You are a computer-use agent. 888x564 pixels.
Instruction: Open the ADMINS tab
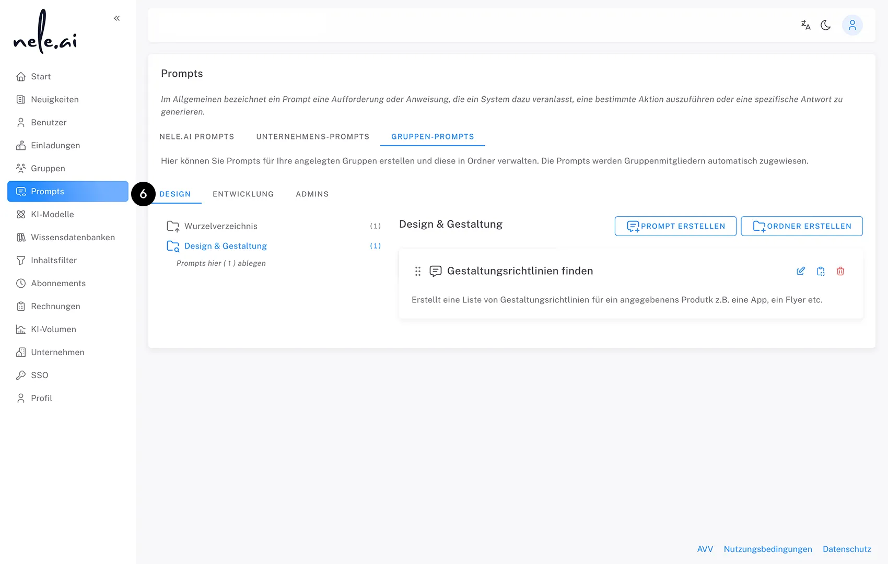pos(312,194)
